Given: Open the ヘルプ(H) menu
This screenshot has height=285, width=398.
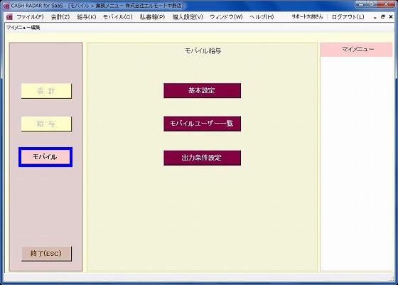Looking at the screenshot, I should click(262, 17).
